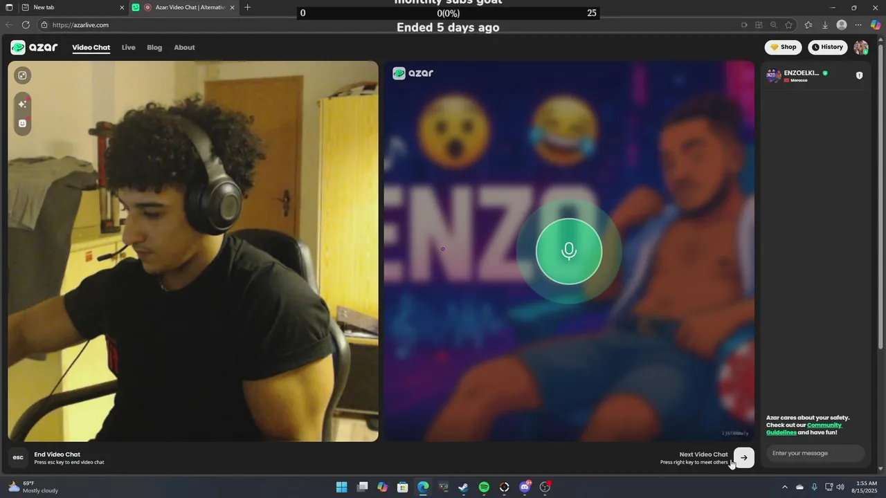This screenshot has height=498, width=886.
Task: Click the zoom out magnifier in address bar
Action: [x=773, y=25]
